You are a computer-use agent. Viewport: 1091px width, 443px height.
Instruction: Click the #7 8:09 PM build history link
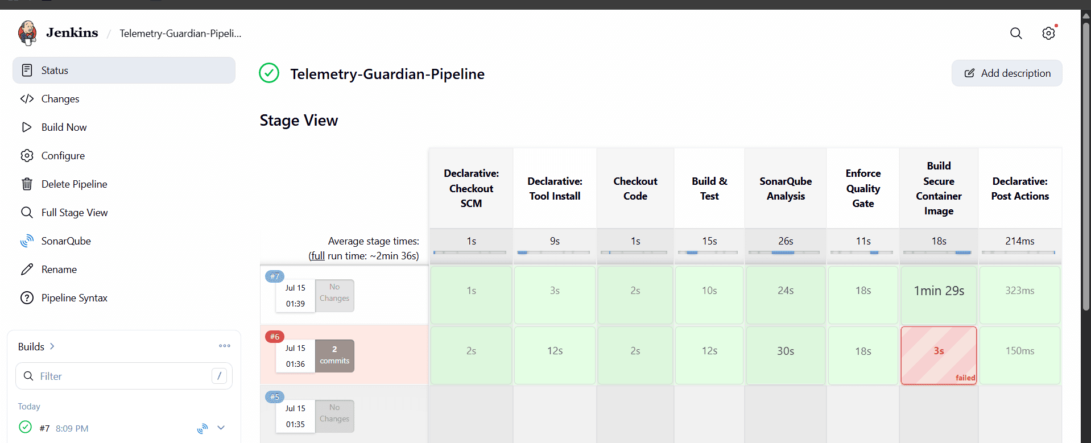point(64,428)
